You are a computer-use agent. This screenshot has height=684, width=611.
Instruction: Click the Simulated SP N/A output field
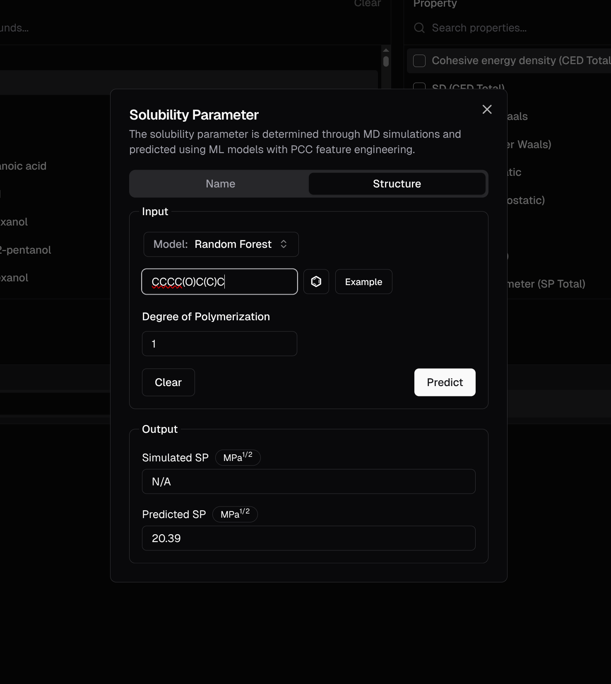308,482
